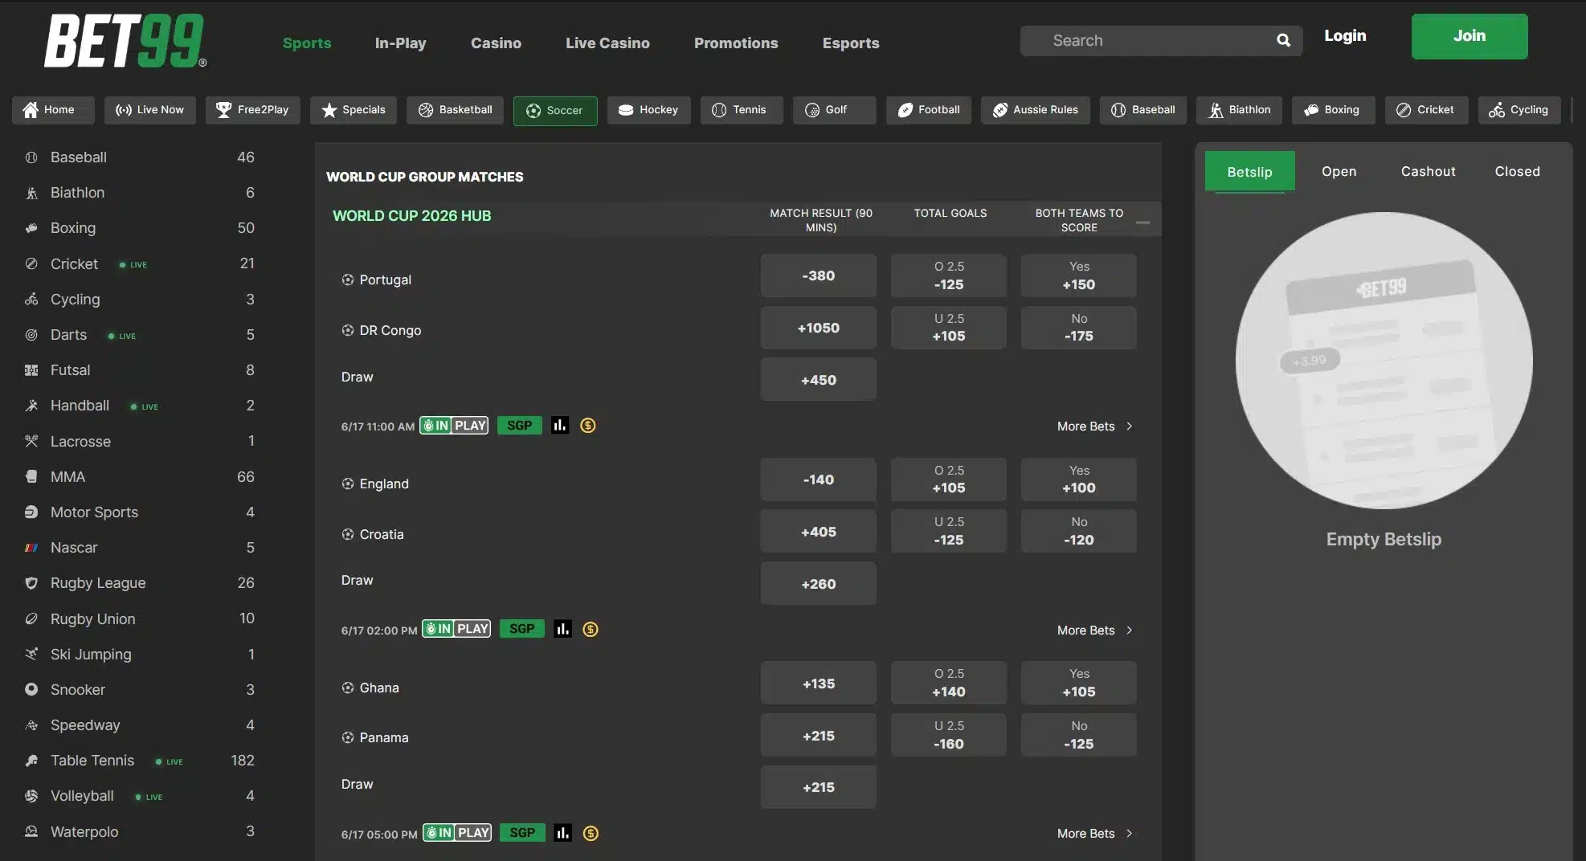Choose Basketball in the sports bar
Screen dimensions: 1586x861
(455, 110)
